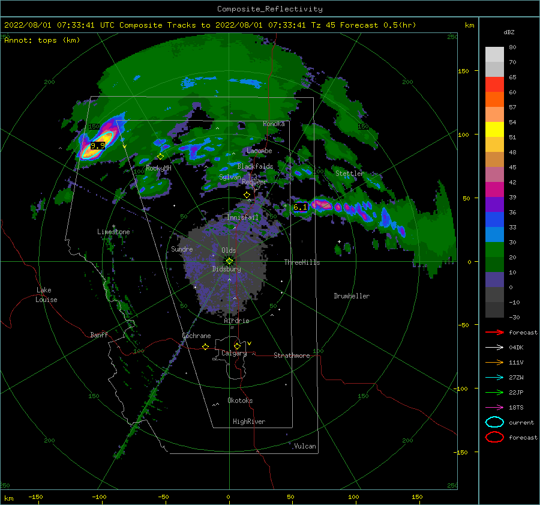Click the timestamp header line text
540x505 pixels.
(x=210, y=25)
